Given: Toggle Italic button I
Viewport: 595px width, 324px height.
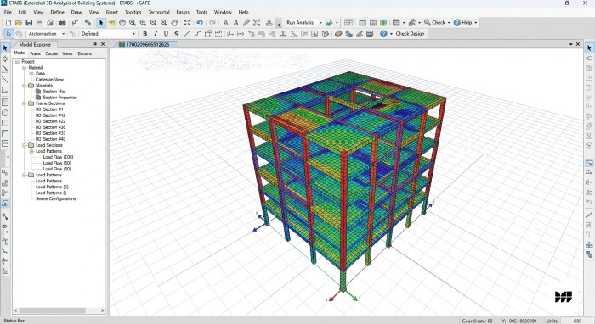Looking at the screenshot, I should click(156, 34).
